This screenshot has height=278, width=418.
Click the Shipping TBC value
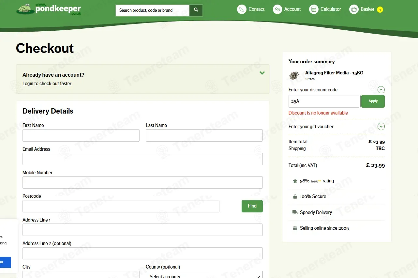[380, 148]
